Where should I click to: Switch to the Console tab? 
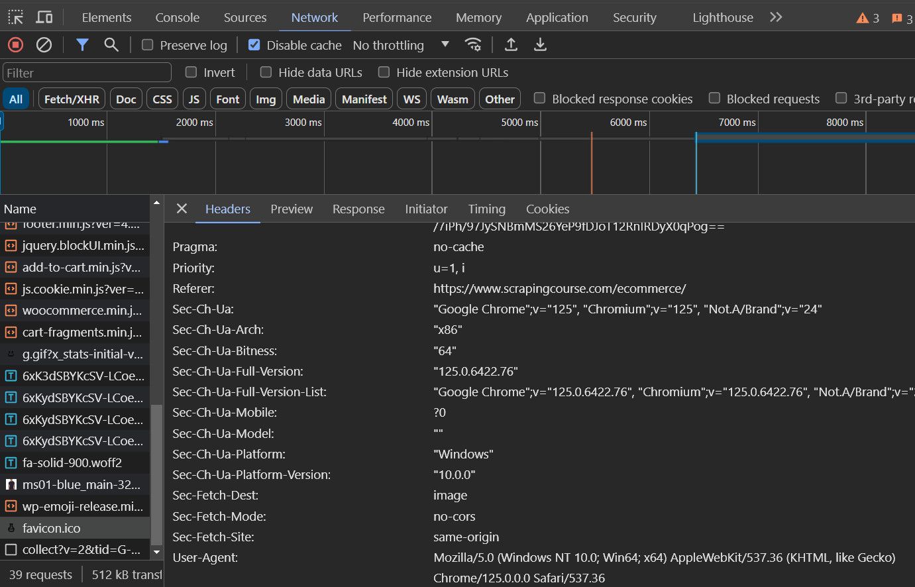pos(178,18)
